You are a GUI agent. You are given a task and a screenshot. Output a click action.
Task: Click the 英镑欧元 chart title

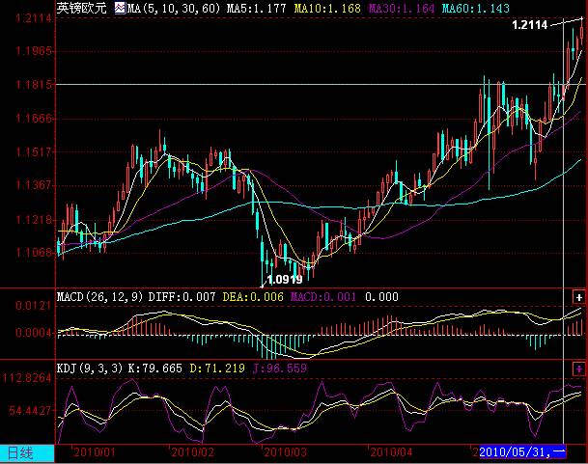82,8
